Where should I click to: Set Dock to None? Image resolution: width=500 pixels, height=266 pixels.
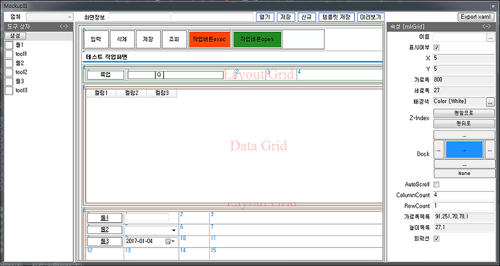465,174
